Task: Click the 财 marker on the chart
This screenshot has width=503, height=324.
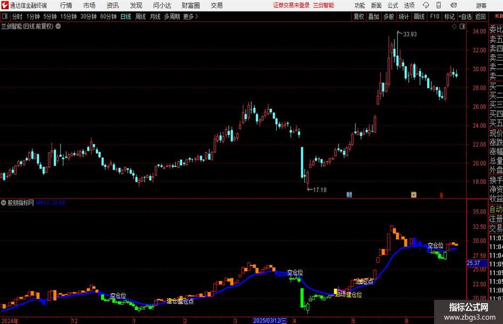Action: pos(349,194)
